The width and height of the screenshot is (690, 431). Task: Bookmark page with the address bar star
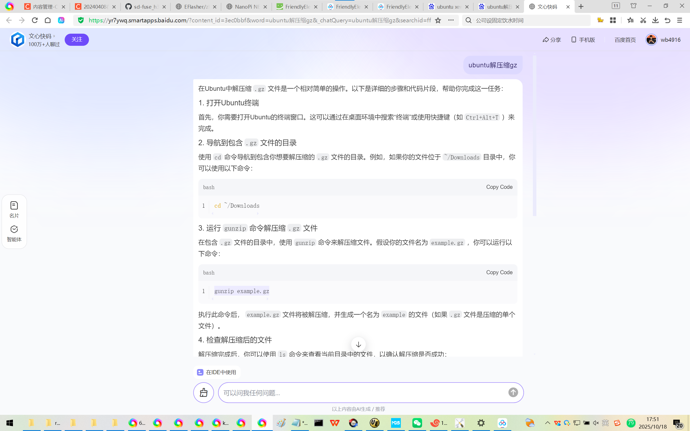pos(438,20)
